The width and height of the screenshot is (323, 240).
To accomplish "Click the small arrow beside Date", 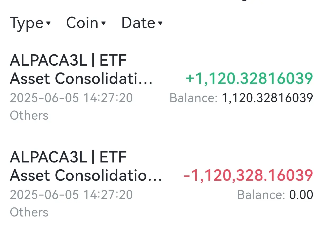I will (160, 24).
